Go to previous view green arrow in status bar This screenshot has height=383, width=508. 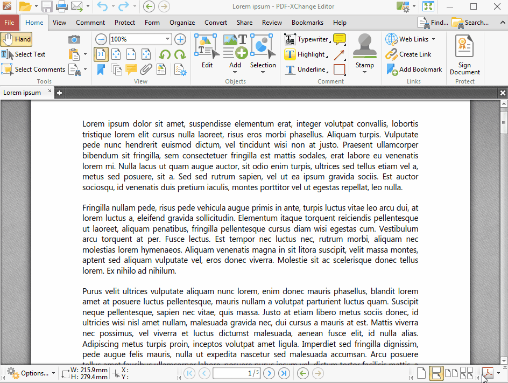(x=302, y=373)
